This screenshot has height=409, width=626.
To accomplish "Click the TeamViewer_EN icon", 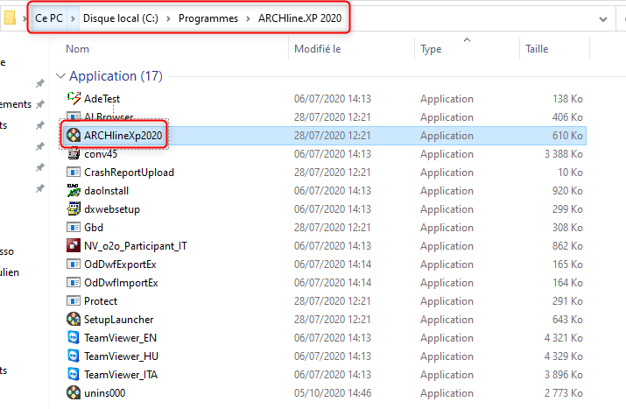I will 74,337.
